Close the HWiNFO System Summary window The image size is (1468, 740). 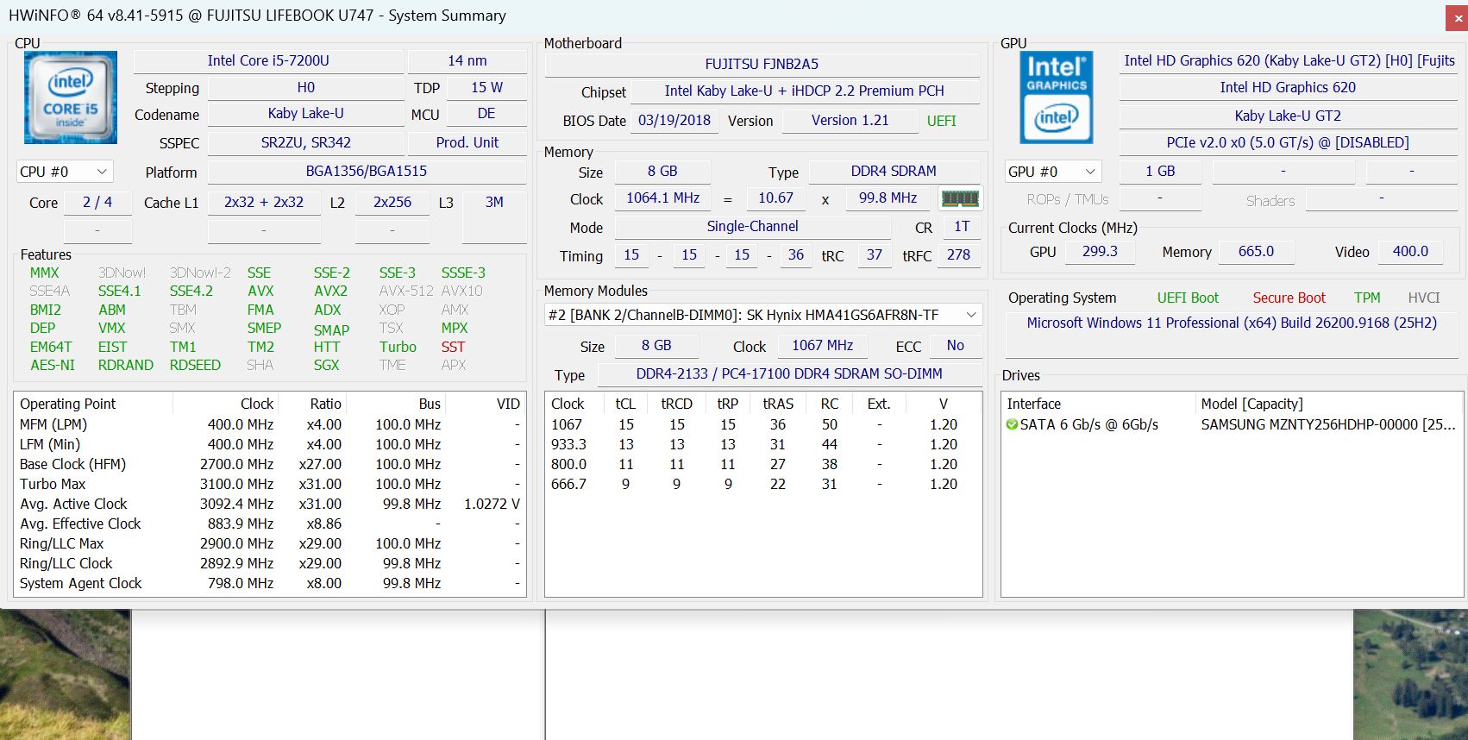[x=1456, y=17]
